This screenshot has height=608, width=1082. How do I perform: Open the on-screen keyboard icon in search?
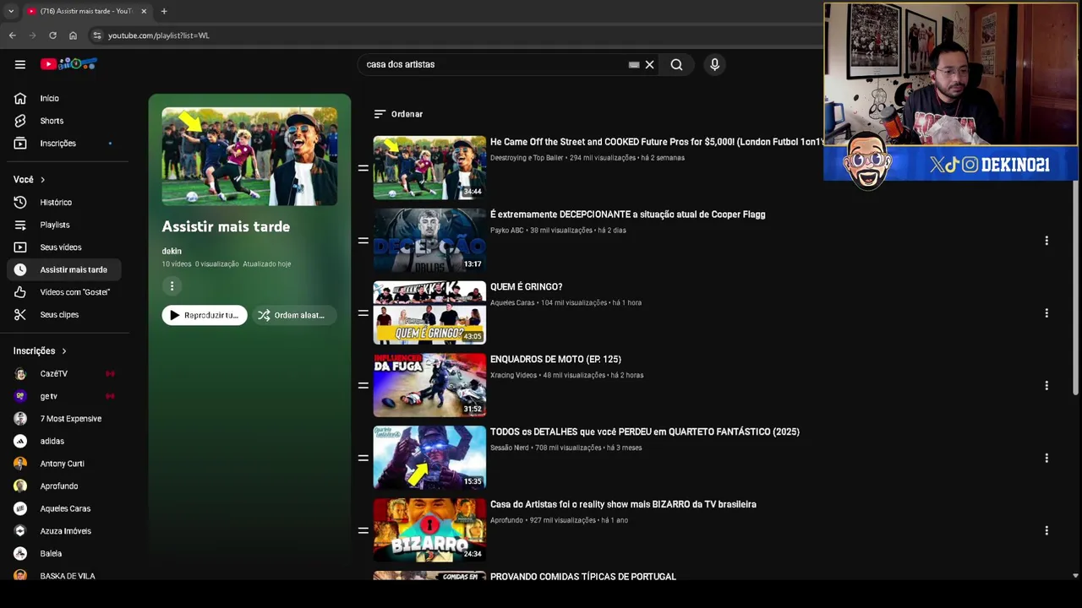click(634, 64)
